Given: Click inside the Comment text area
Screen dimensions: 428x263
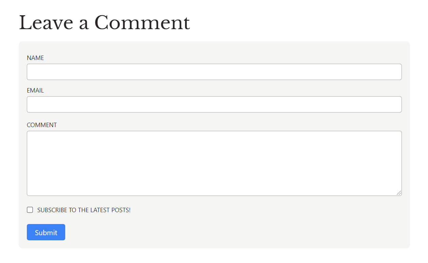Looking at the screenshot, I should pos(214,163).
